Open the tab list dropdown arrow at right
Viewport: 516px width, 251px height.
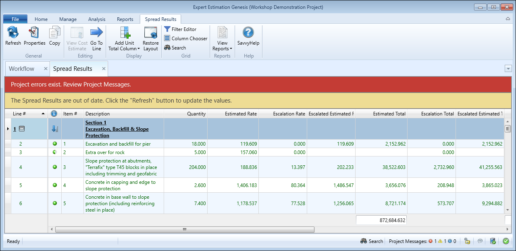(508, 69)
